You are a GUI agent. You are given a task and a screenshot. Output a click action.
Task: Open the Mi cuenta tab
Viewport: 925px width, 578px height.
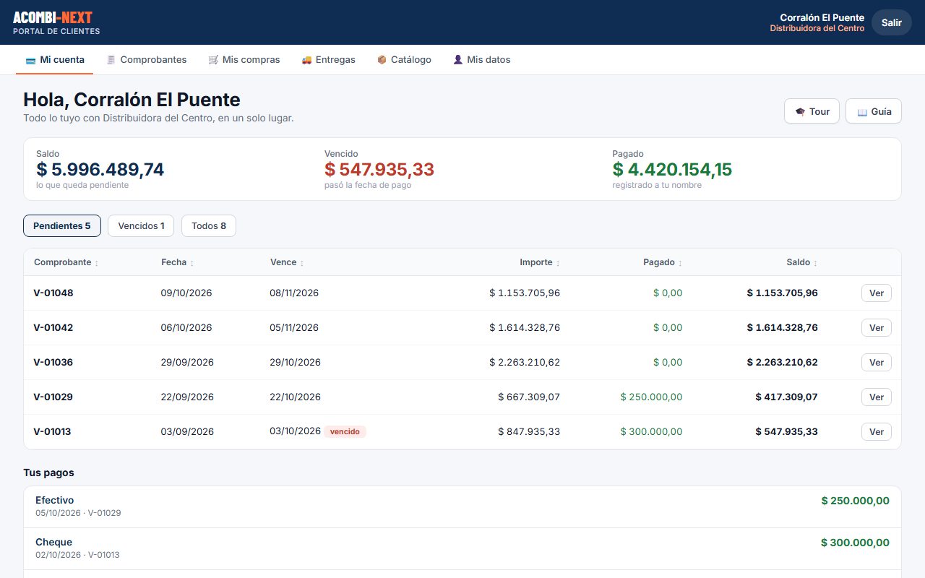pos(55,60)
